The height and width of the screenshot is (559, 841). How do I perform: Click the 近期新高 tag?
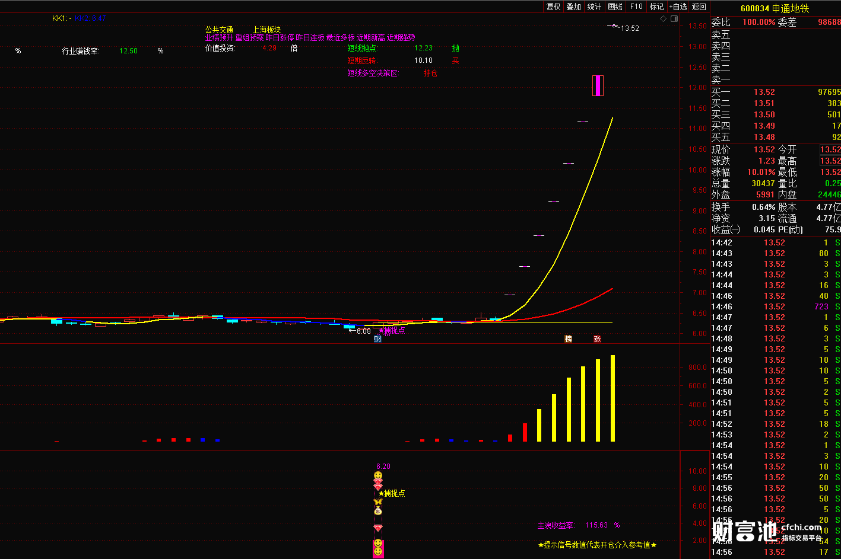[370, 37]
